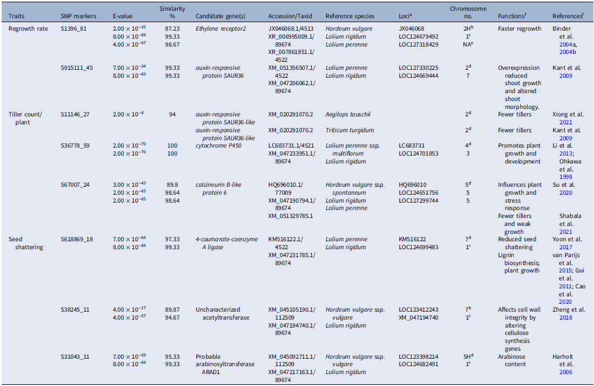
Task: Select SNP marker S11146_27
Action: (75, 114)
